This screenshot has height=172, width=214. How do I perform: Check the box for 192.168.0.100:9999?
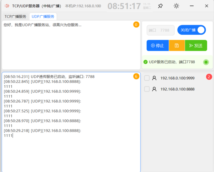pos(147,78)
